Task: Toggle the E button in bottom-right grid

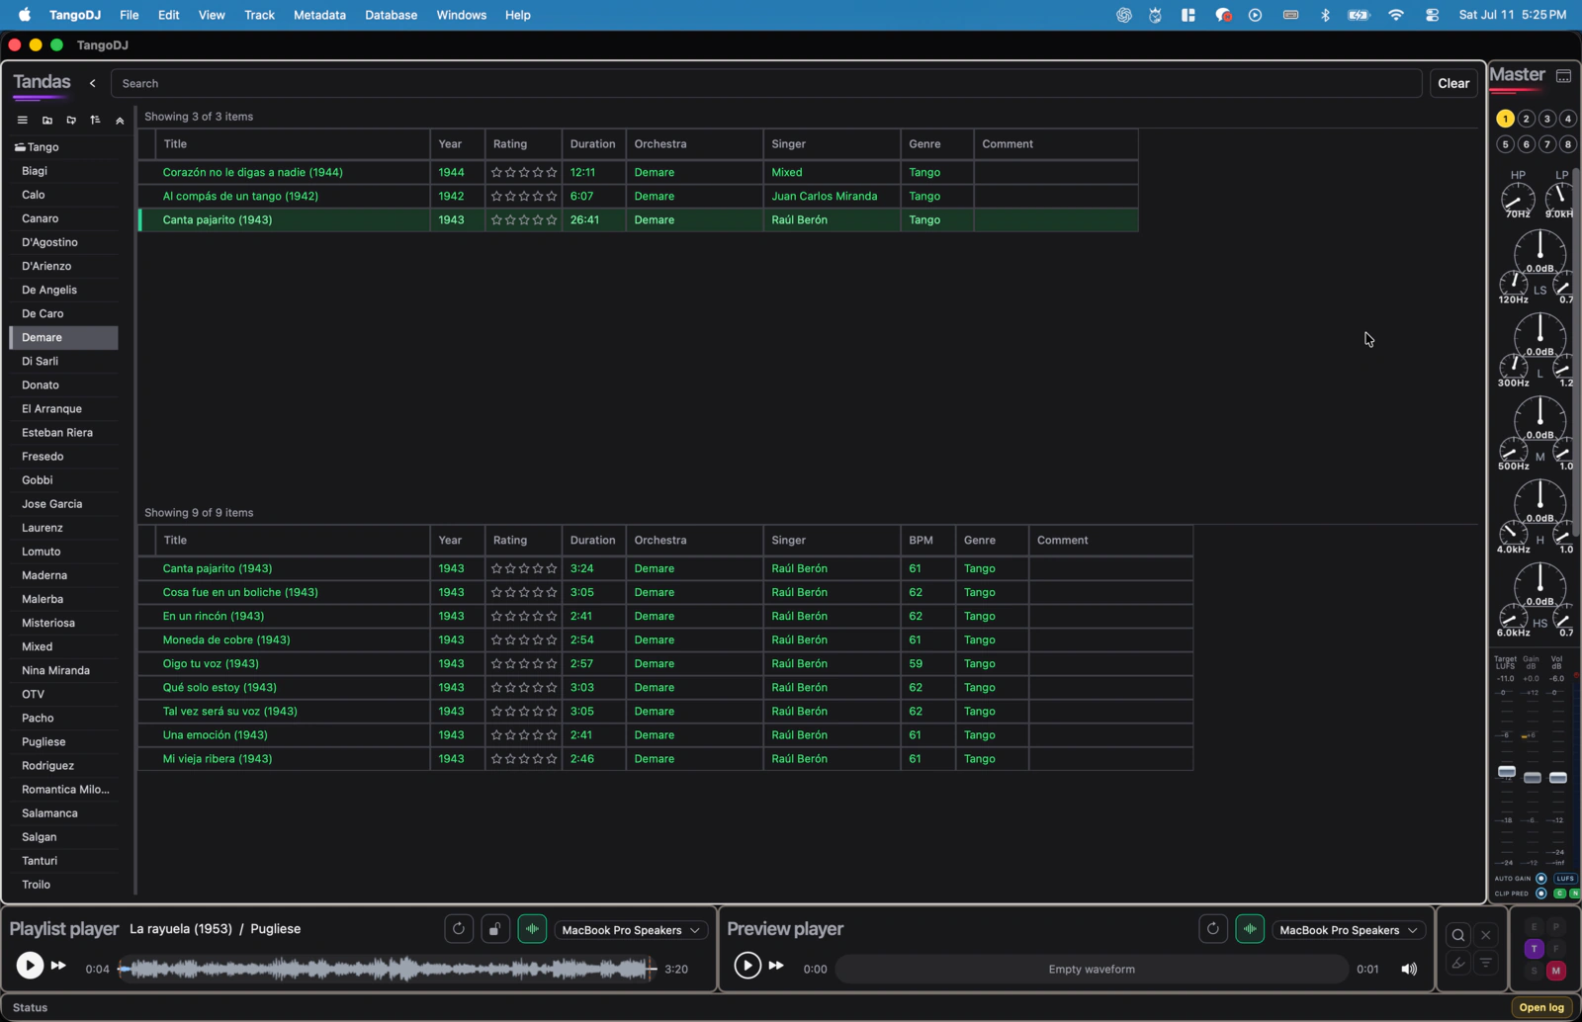Action: [x=1534, y=927]
